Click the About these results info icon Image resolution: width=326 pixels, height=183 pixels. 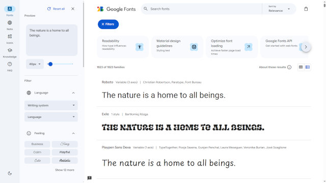click(289, 67)
